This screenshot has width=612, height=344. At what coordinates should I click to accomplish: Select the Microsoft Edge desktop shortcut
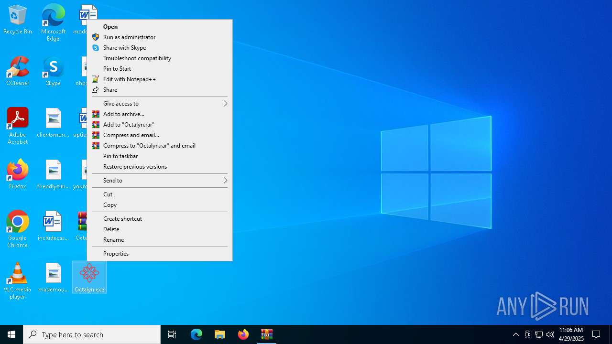53,22
